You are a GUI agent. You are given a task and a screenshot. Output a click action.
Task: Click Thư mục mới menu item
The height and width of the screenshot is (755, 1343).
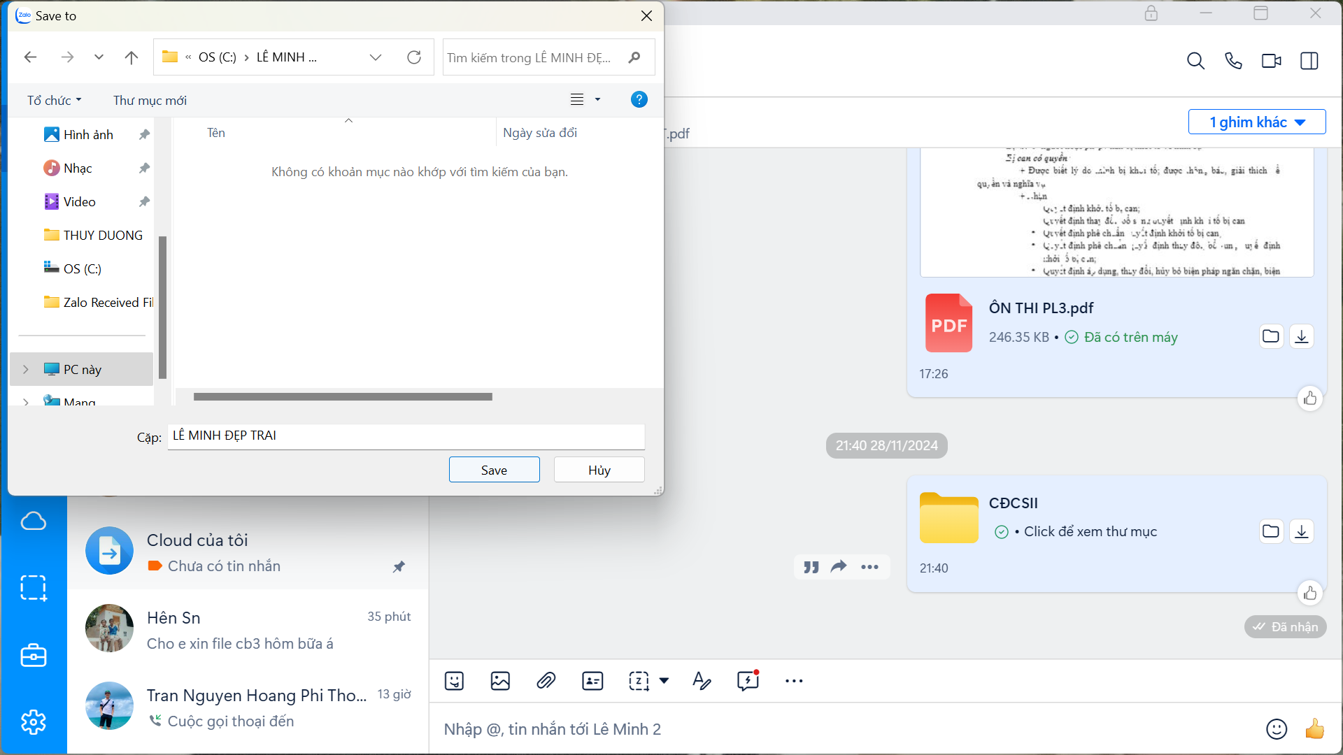(150, 100)
